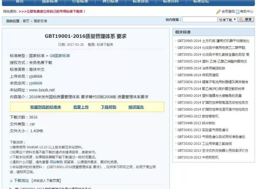Click 收藏到我的标准库 link
Viewport: 256px width, 189px height.
[46, 107]
